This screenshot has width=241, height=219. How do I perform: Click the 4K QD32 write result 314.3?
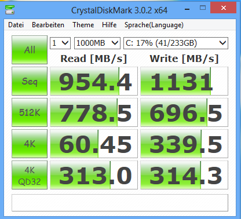coord(184,175)
